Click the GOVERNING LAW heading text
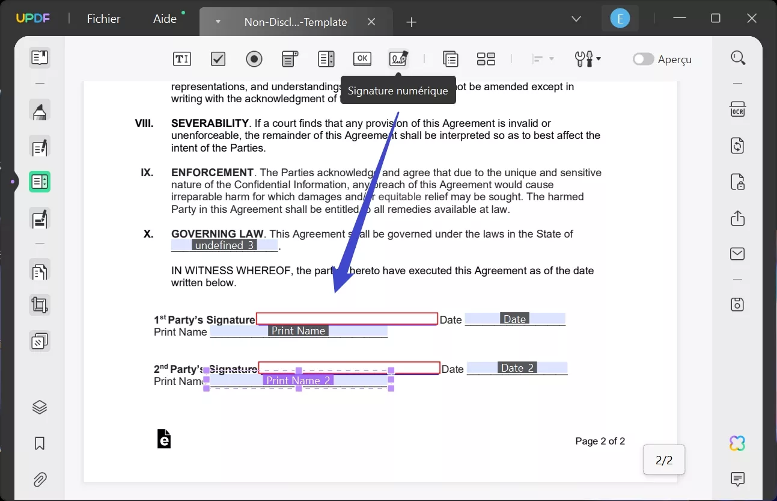This screenshot has width=777, height=501. click(218, 234)
